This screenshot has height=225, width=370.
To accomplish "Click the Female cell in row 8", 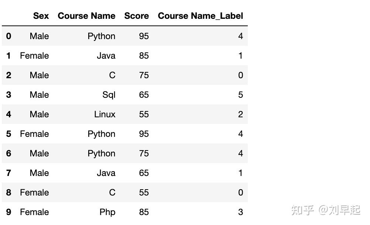I will tap(34, 193).
